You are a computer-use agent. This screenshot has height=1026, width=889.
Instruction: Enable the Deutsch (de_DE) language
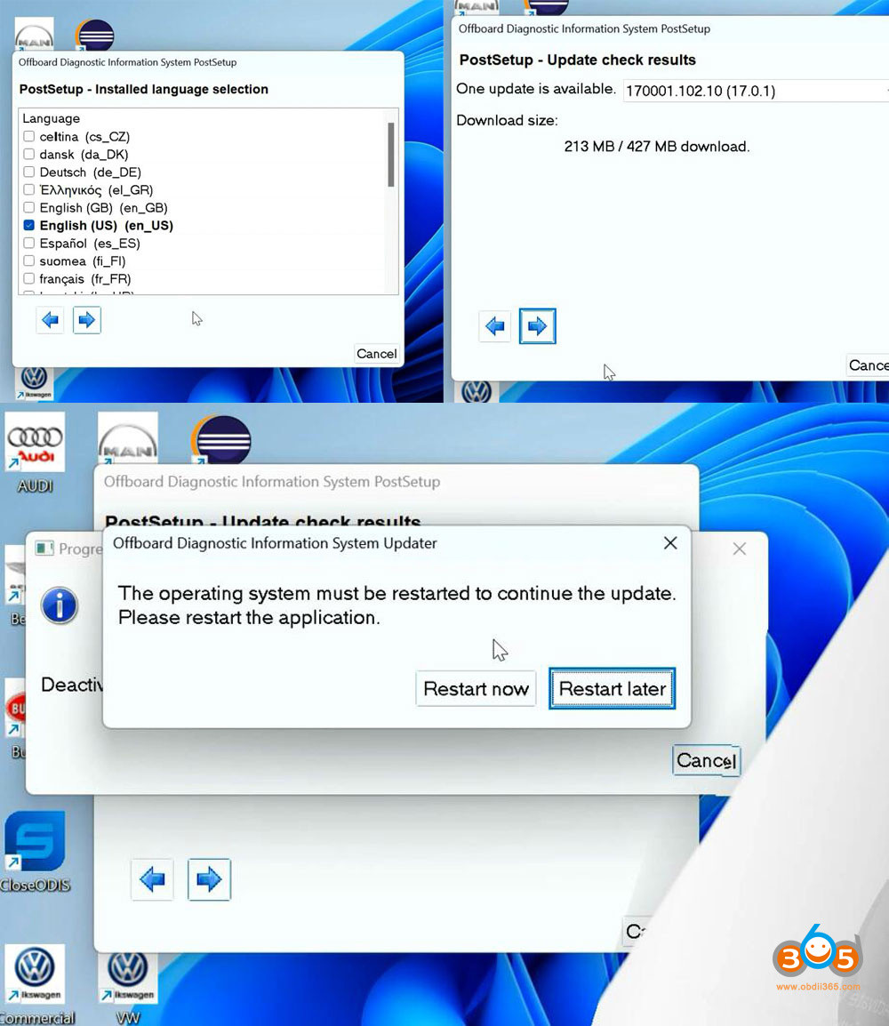click(x=28, y=172)
